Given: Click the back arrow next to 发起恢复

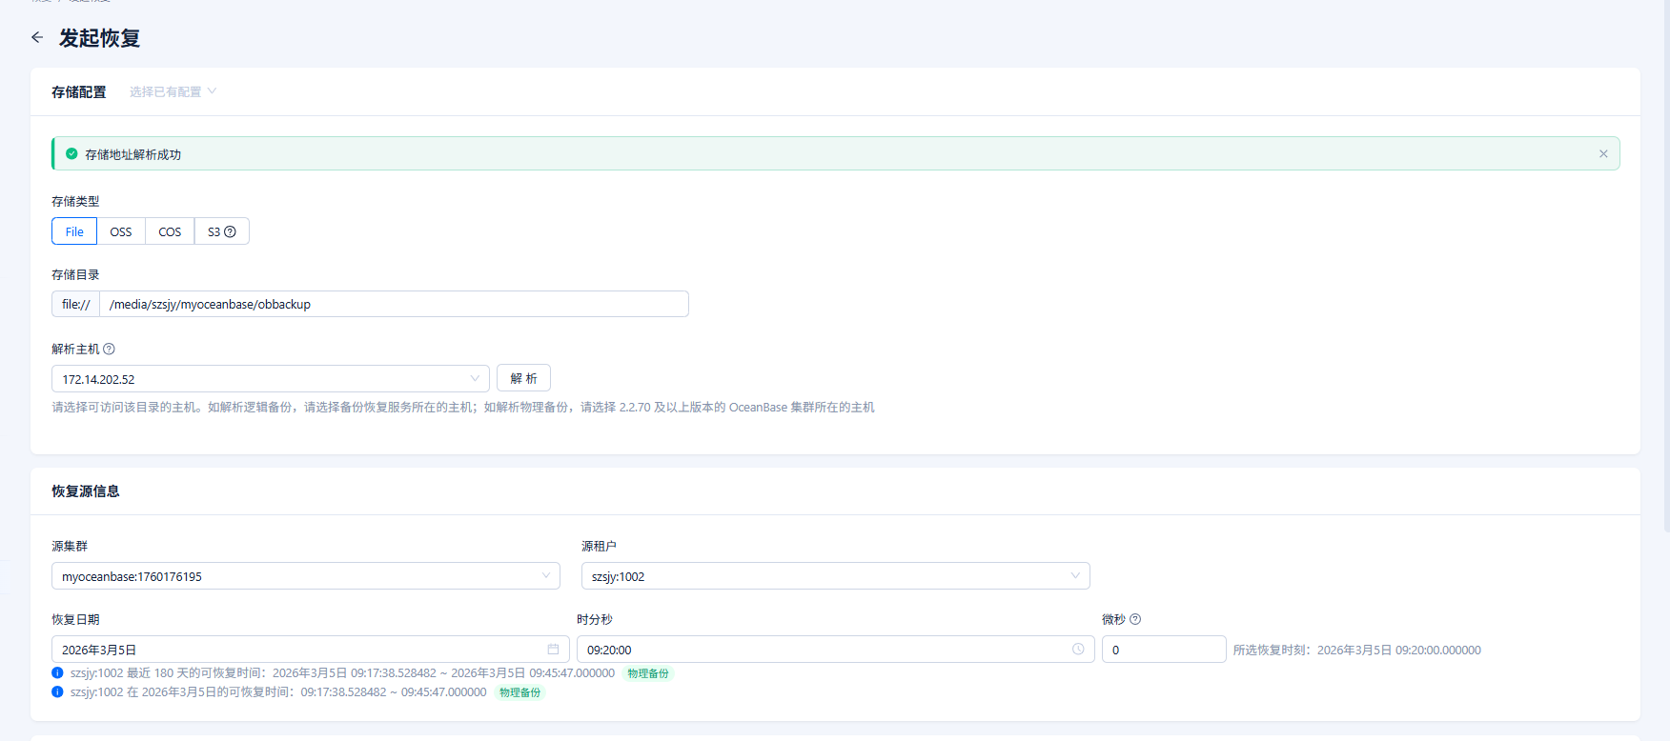Looking at the screenshot, I should coord(37,37).
